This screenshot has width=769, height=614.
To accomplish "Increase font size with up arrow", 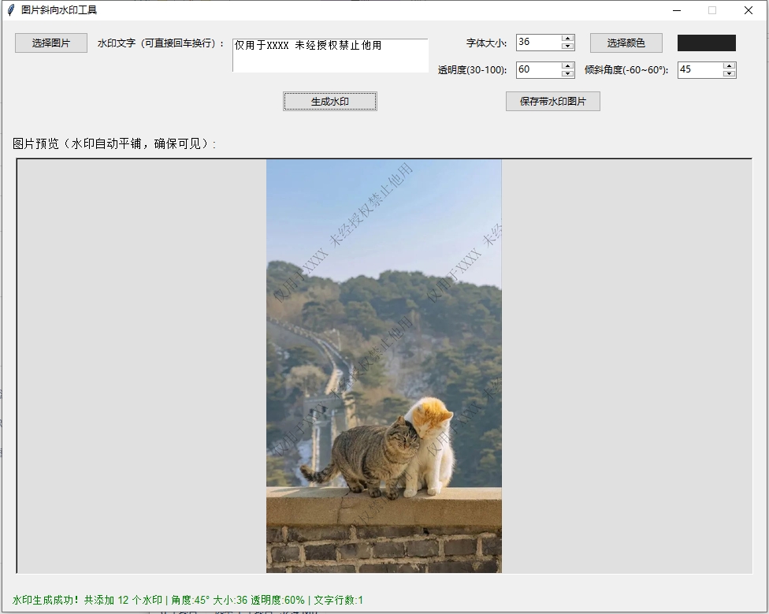I will point(567,39).
